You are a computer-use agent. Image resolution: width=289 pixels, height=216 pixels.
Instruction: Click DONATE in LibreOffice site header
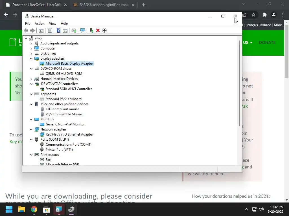267,42
